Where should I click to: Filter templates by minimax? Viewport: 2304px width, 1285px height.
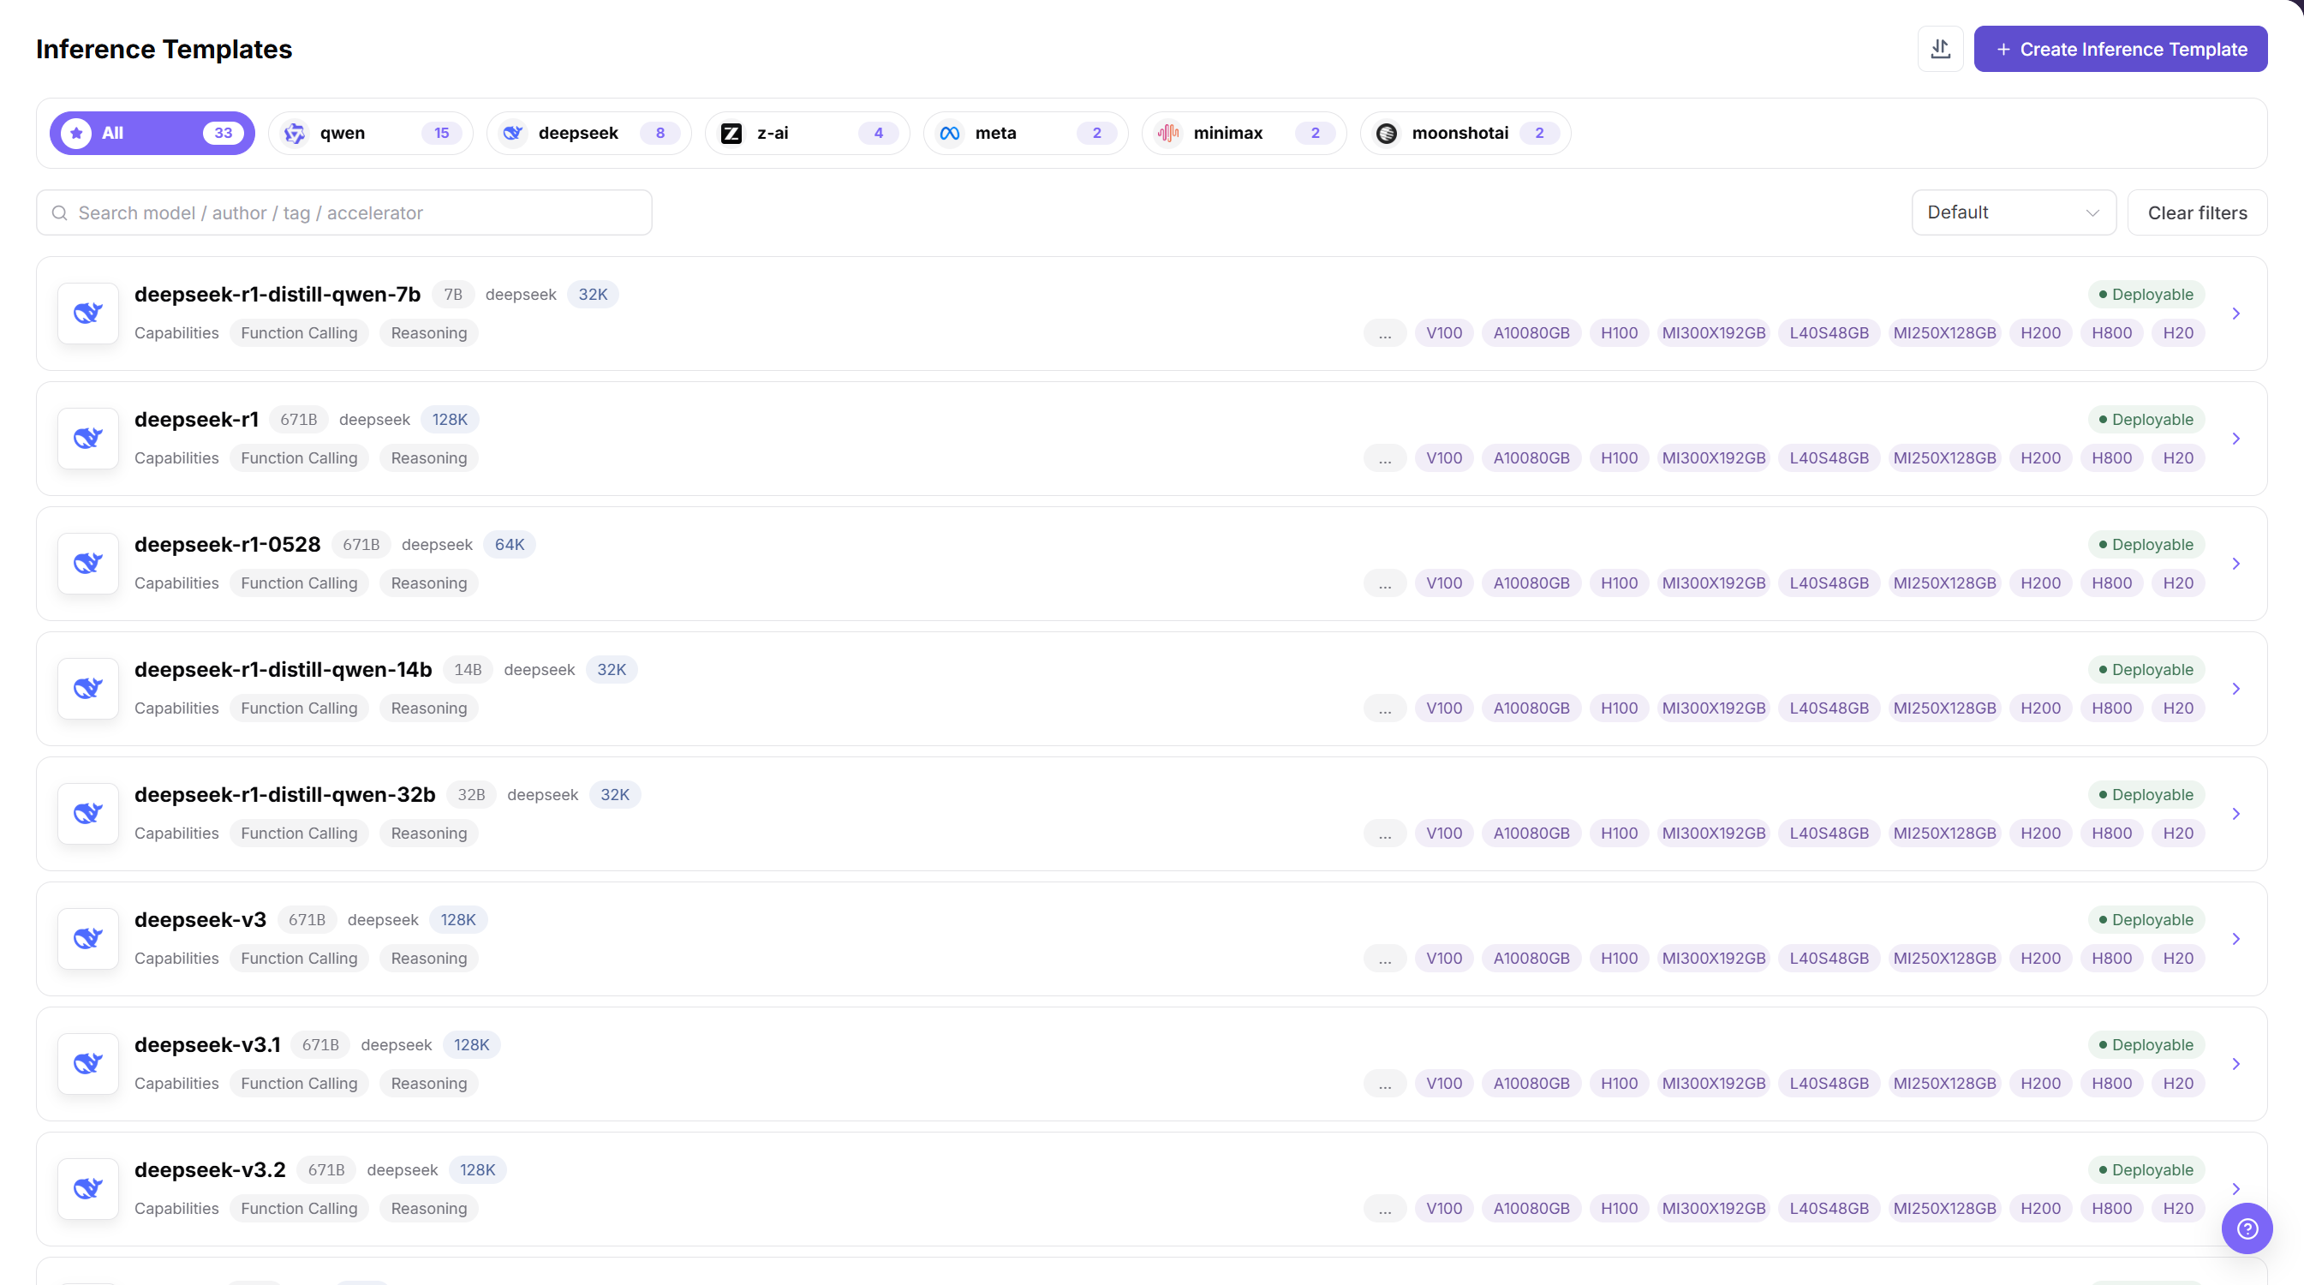(1244, 134)
